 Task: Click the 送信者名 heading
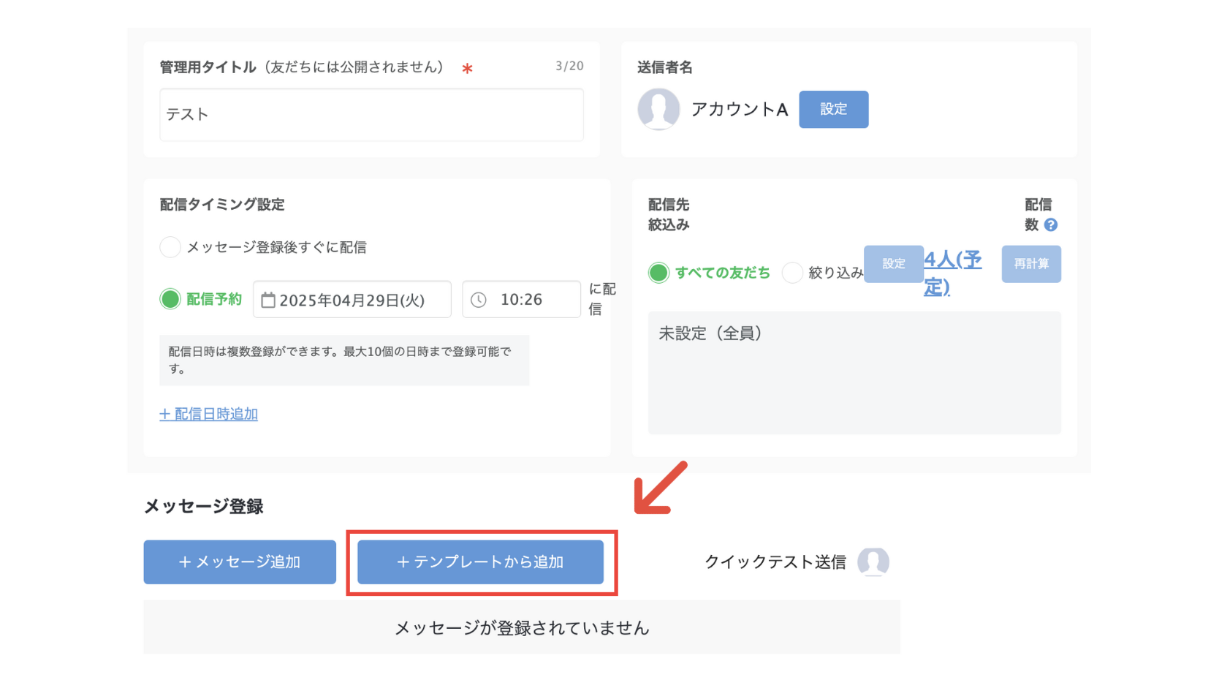[665, 67]
